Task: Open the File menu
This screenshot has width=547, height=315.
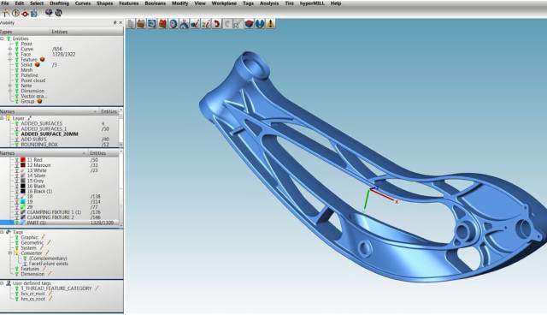Action: coord(5,3)
